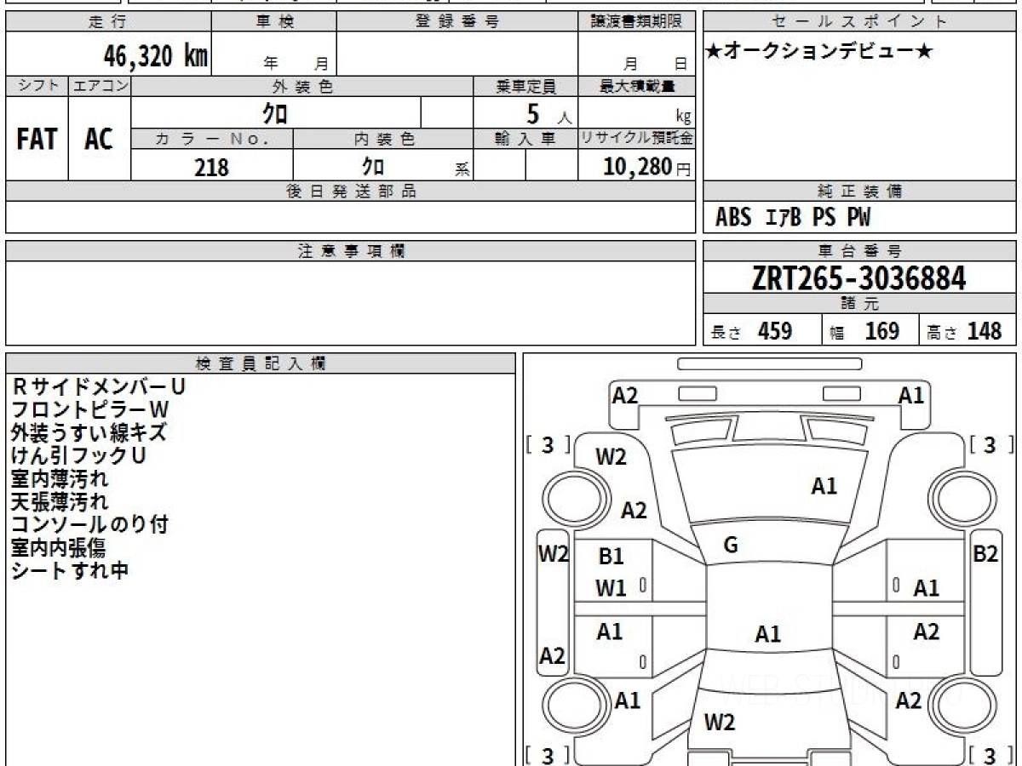Click the セールスポイント header
Screen dimensions: 1022x766
pyautogui.click(x=859, y=23)
